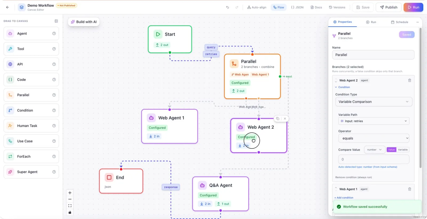The width and height of the screenshot is (427, 219).
Task: Click the Run workflow button
Action: tap(413, 7)
